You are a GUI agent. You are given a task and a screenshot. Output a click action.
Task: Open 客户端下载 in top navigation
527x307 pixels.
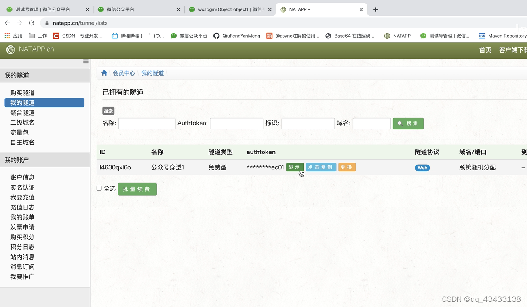513,50
